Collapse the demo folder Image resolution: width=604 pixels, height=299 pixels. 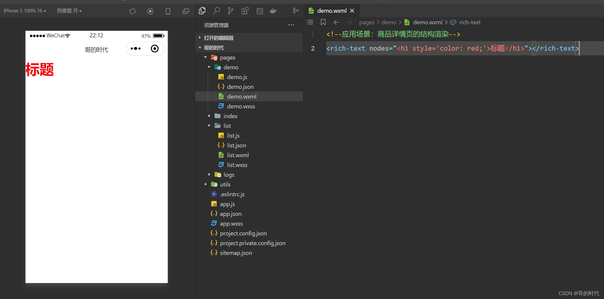coord(249,67)
